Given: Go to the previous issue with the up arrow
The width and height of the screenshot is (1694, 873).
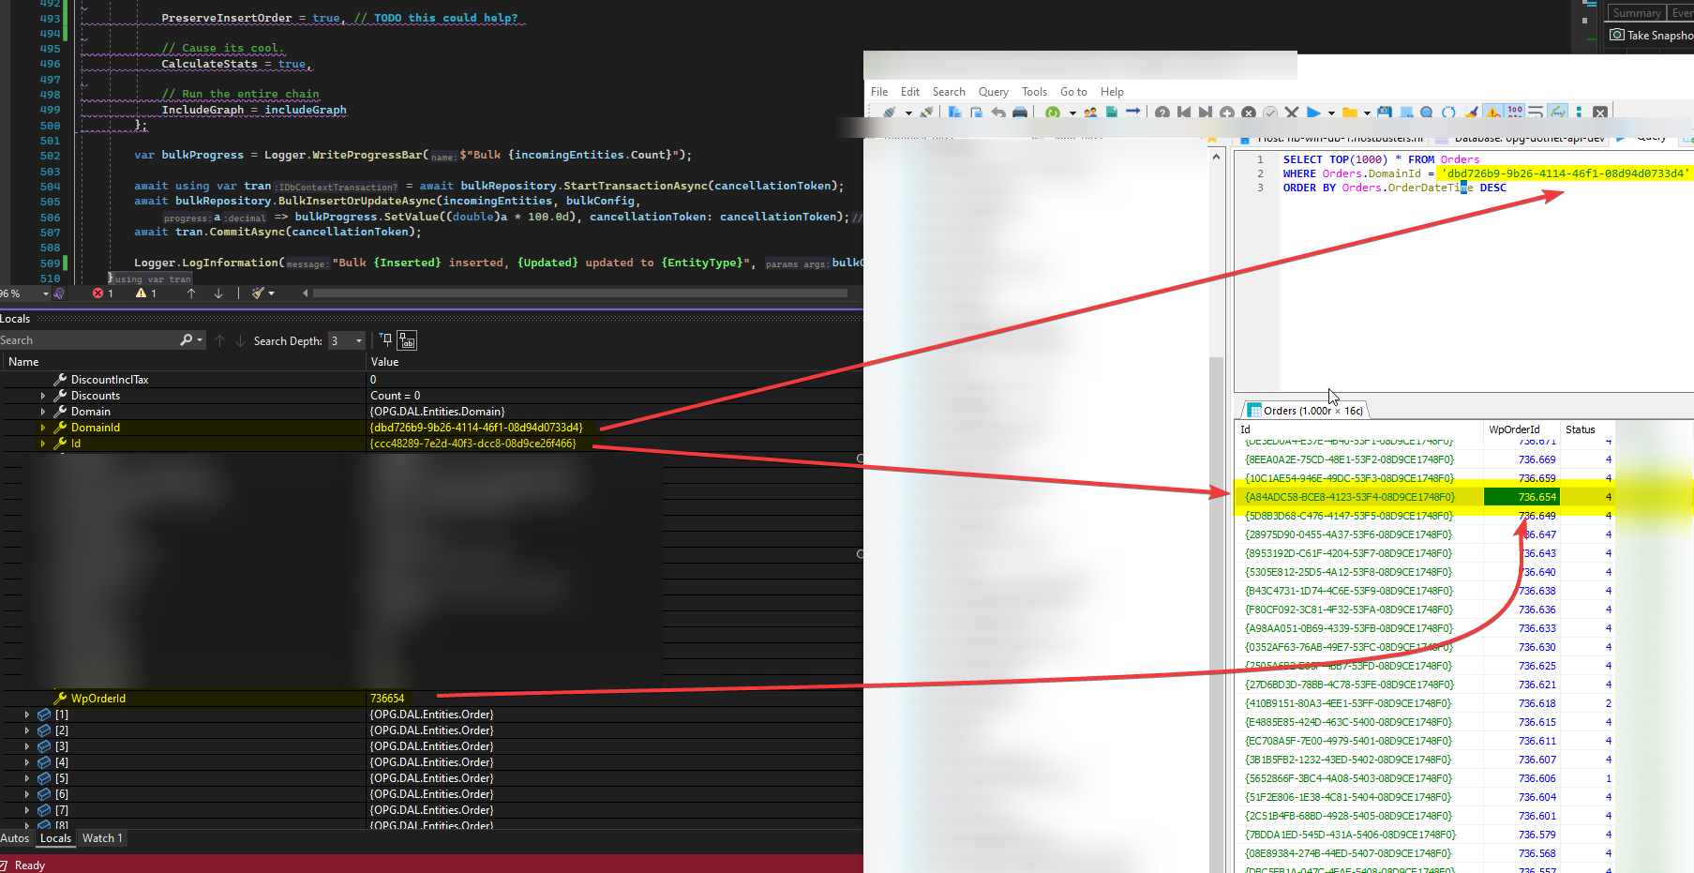Looking at the screenshot, I should (191, 294).
